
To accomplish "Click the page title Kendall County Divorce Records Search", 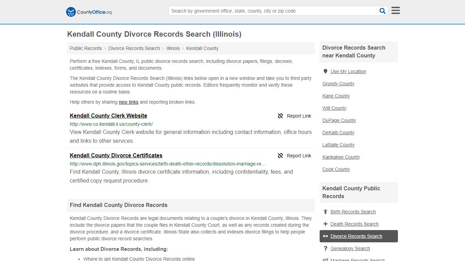I will click(154, 34).
